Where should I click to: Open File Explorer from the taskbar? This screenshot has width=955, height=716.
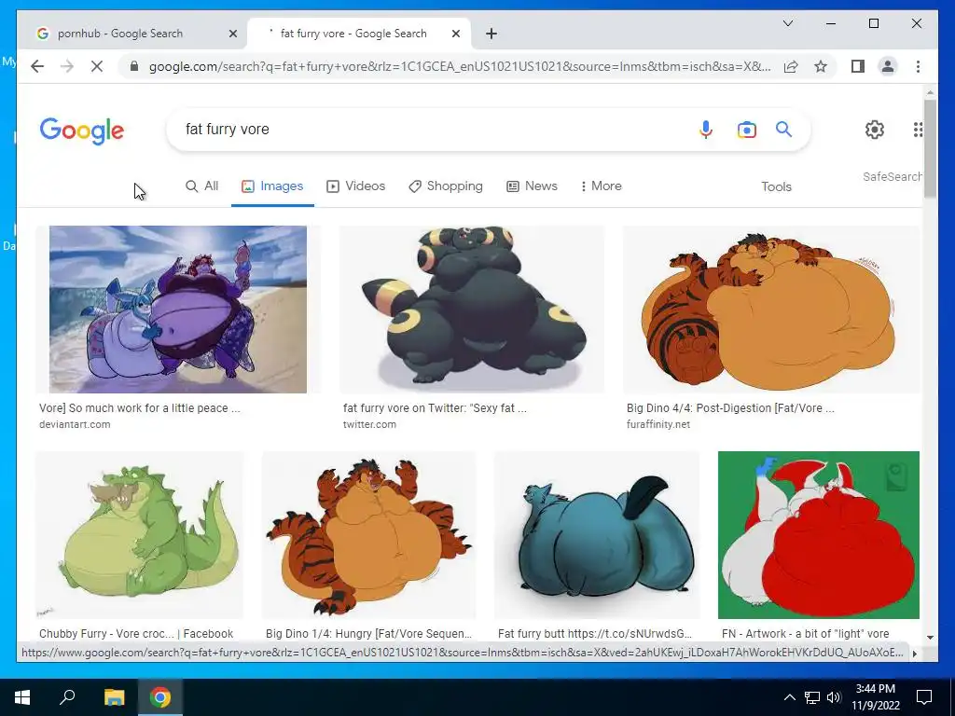coord(114,697)
